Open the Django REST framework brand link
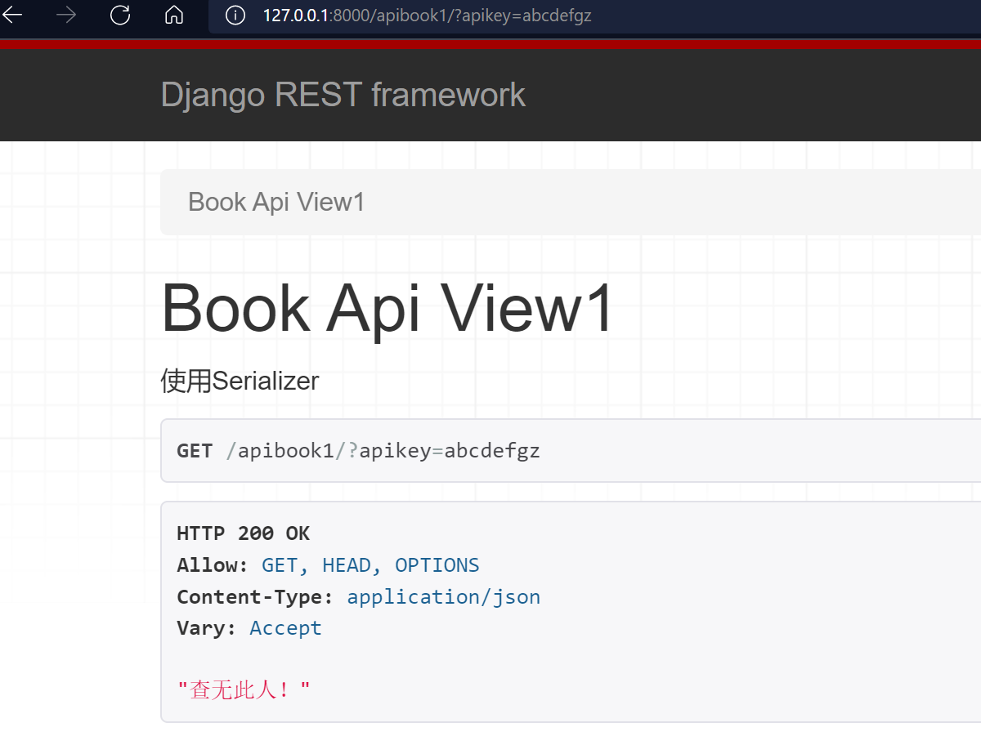Screen dimensions: 981x745 click(x=343, y=95)
